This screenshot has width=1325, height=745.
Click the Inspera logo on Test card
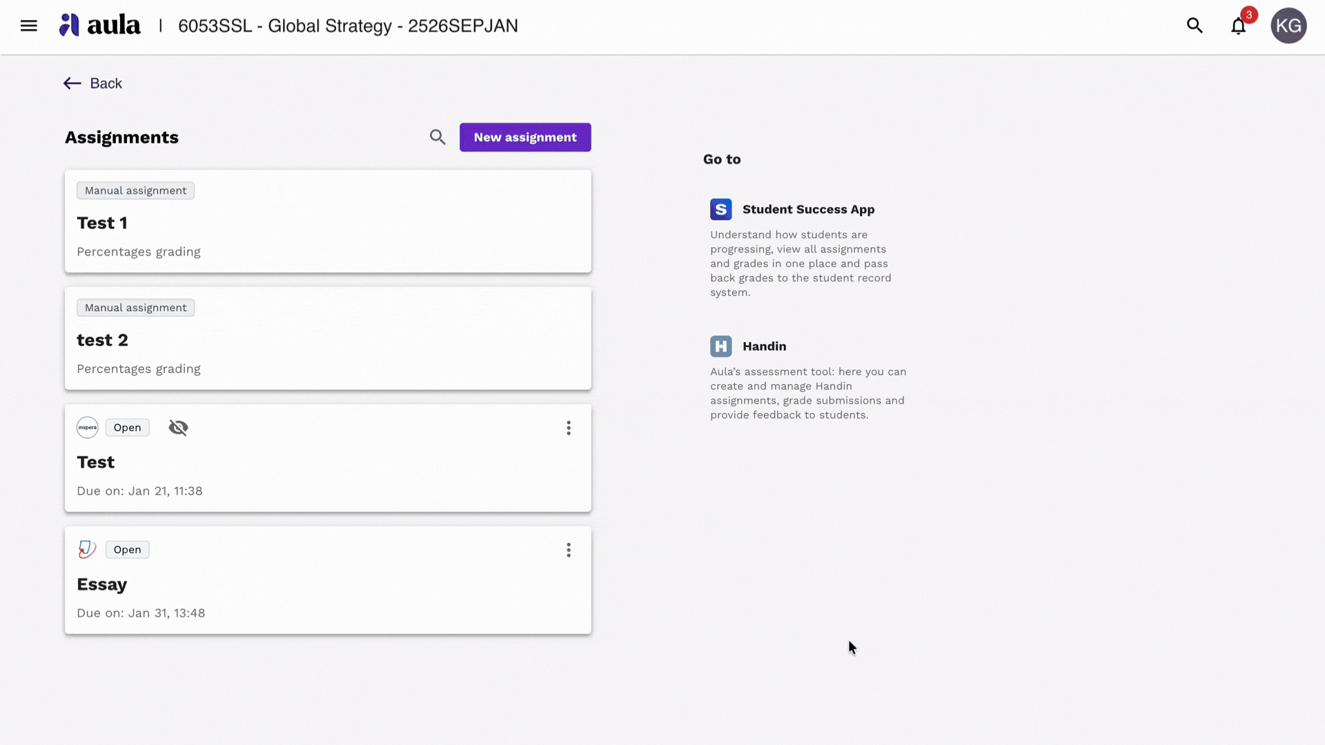point(88,428)
